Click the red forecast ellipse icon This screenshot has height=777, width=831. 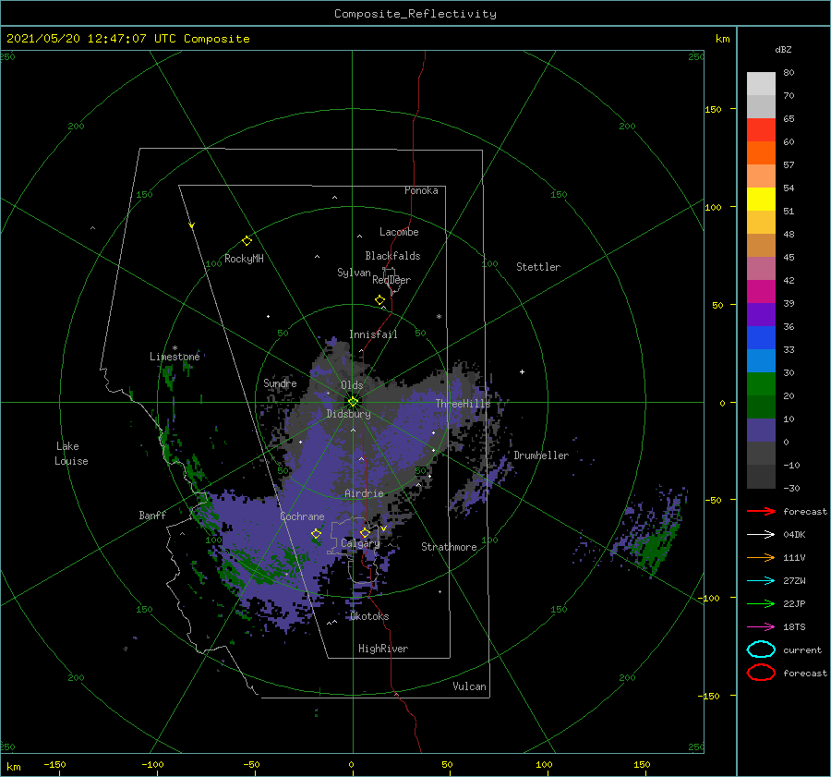pyautogui.click(x=761, y=673)
